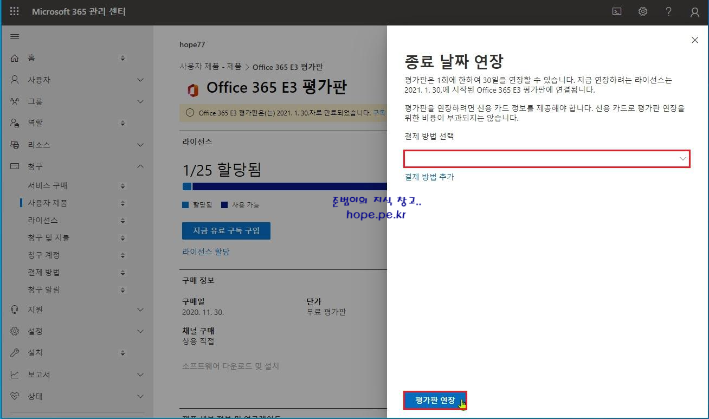Click the Settings gear icon in sidebar
This screenshot has width=709, height=419.
click(x=15, y=331)
